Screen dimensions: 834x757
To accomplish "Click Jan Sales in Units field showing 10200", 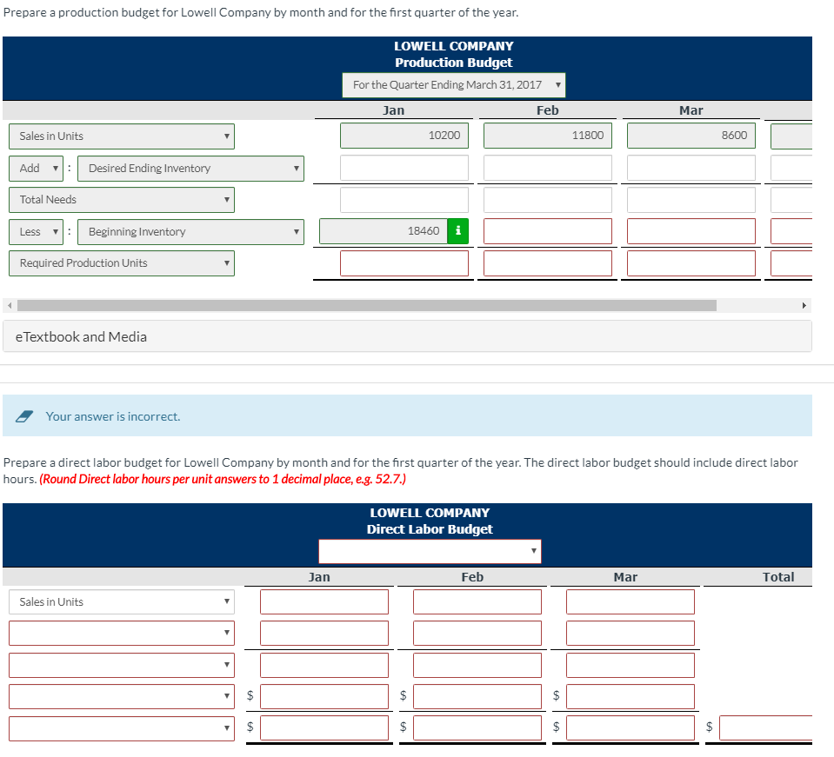I will tap(404, 136).
